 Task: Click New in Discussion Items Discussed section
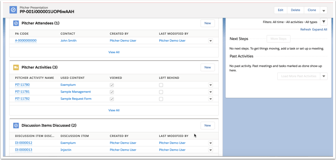point(208,125)
